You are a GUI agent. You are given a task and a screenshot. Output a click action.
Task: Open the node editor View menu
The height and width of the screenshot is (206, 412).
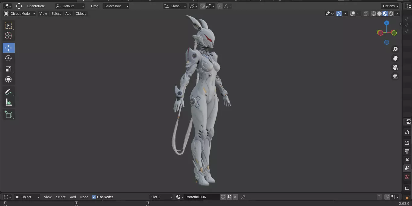[x=48, y=197]
